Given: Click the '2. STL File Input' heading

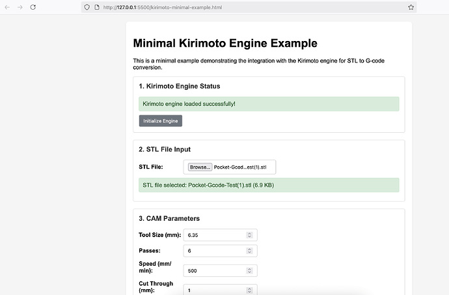Looking at the screenshot, I should click(165, 149).
